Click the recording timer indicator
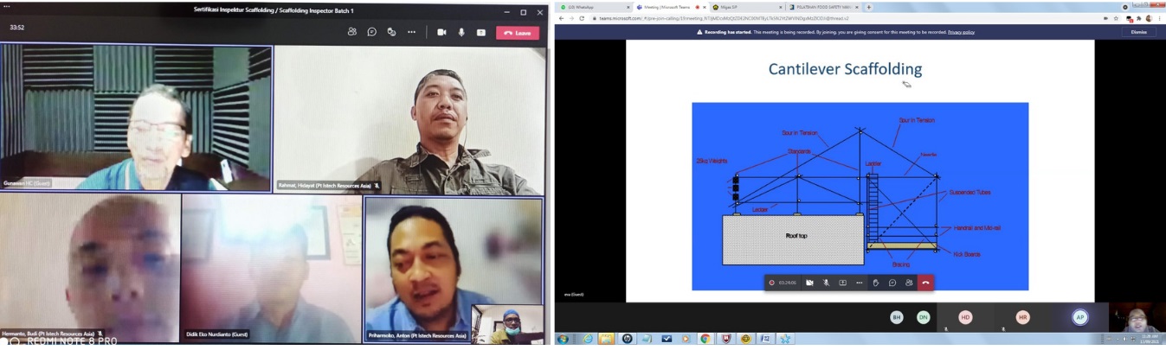The image size is (1166, 350). 784,283
